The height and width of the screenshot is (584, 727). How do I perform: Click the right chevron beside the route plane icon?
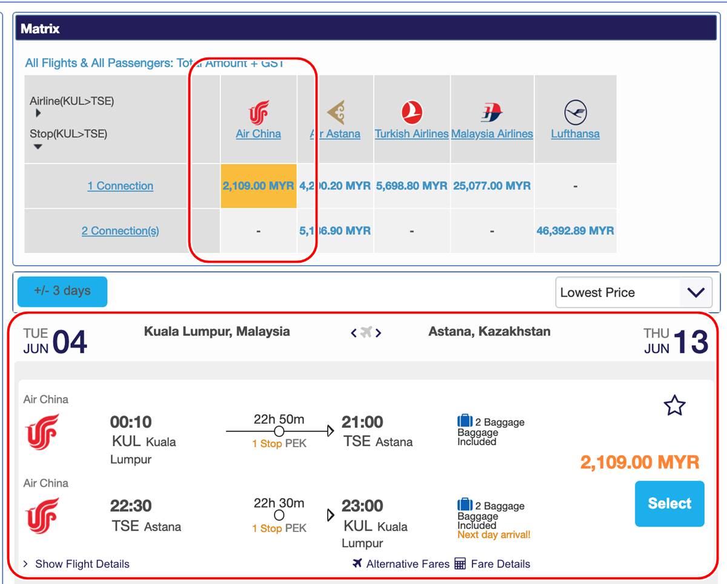coord(378,332)
